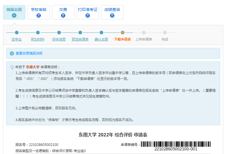Click the 报名号：221028605002100 text

pos(37,145)
